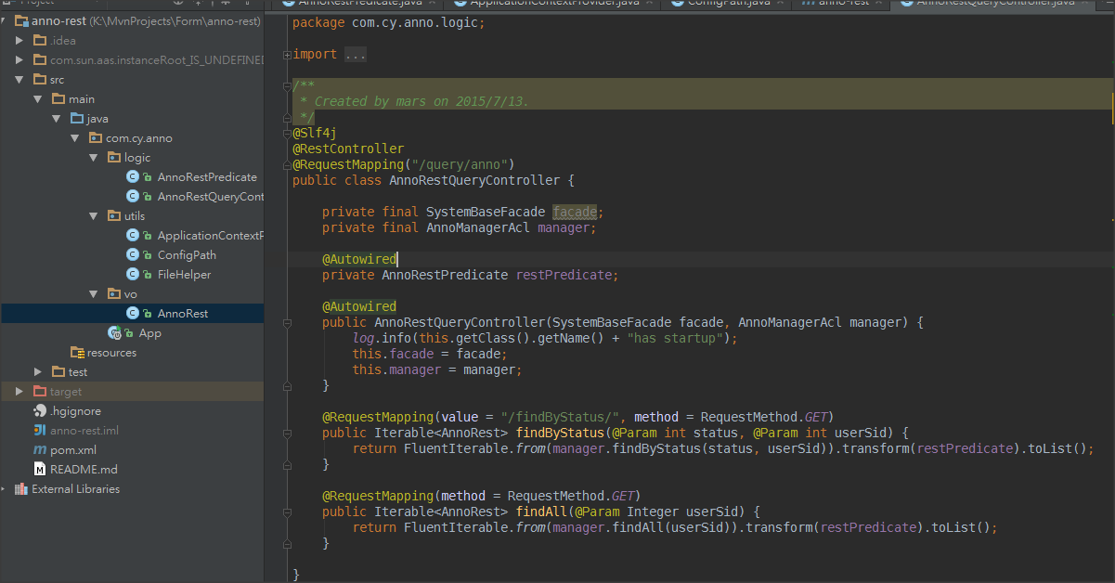Click the .idea folder icon

[40, 40]
